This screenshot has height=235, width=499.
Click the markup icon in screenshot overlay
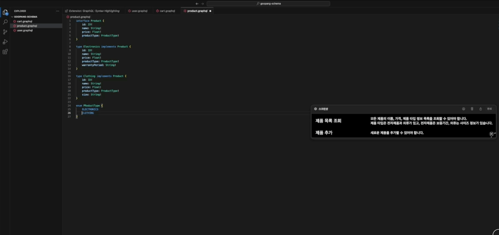pos(464,109)
